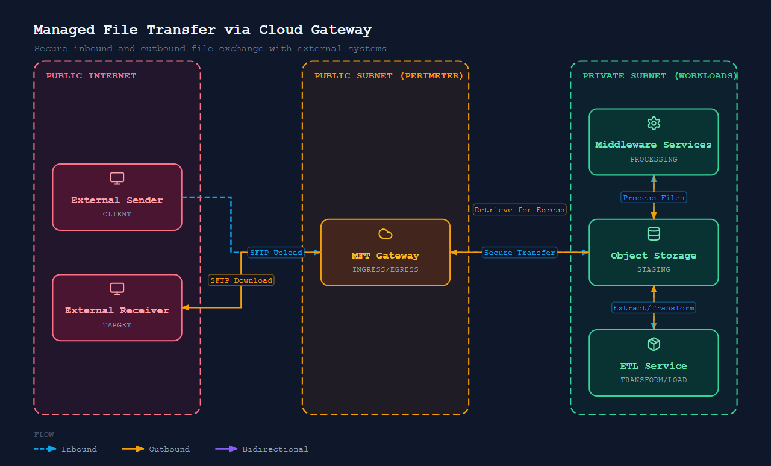The width and height of the screenshot is (771, 466).
Task: Select the Object Storage node
Action: (654, 253)
